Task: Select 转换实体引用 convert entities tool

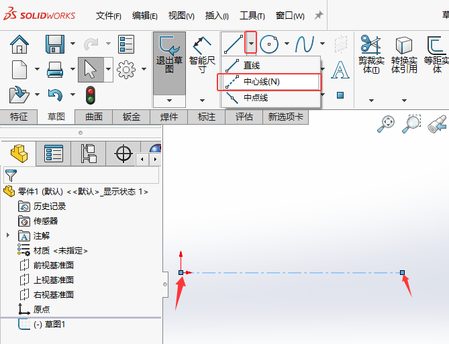Action: [404, 54]
